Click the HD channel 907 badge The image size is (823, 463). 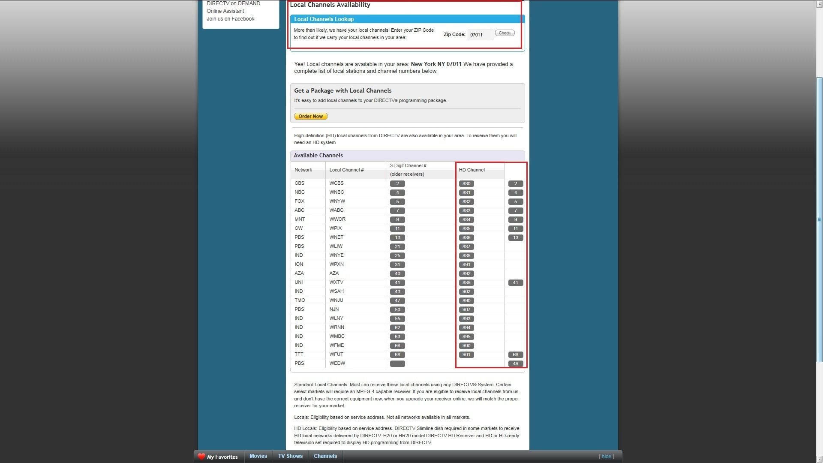pos(466,310)
